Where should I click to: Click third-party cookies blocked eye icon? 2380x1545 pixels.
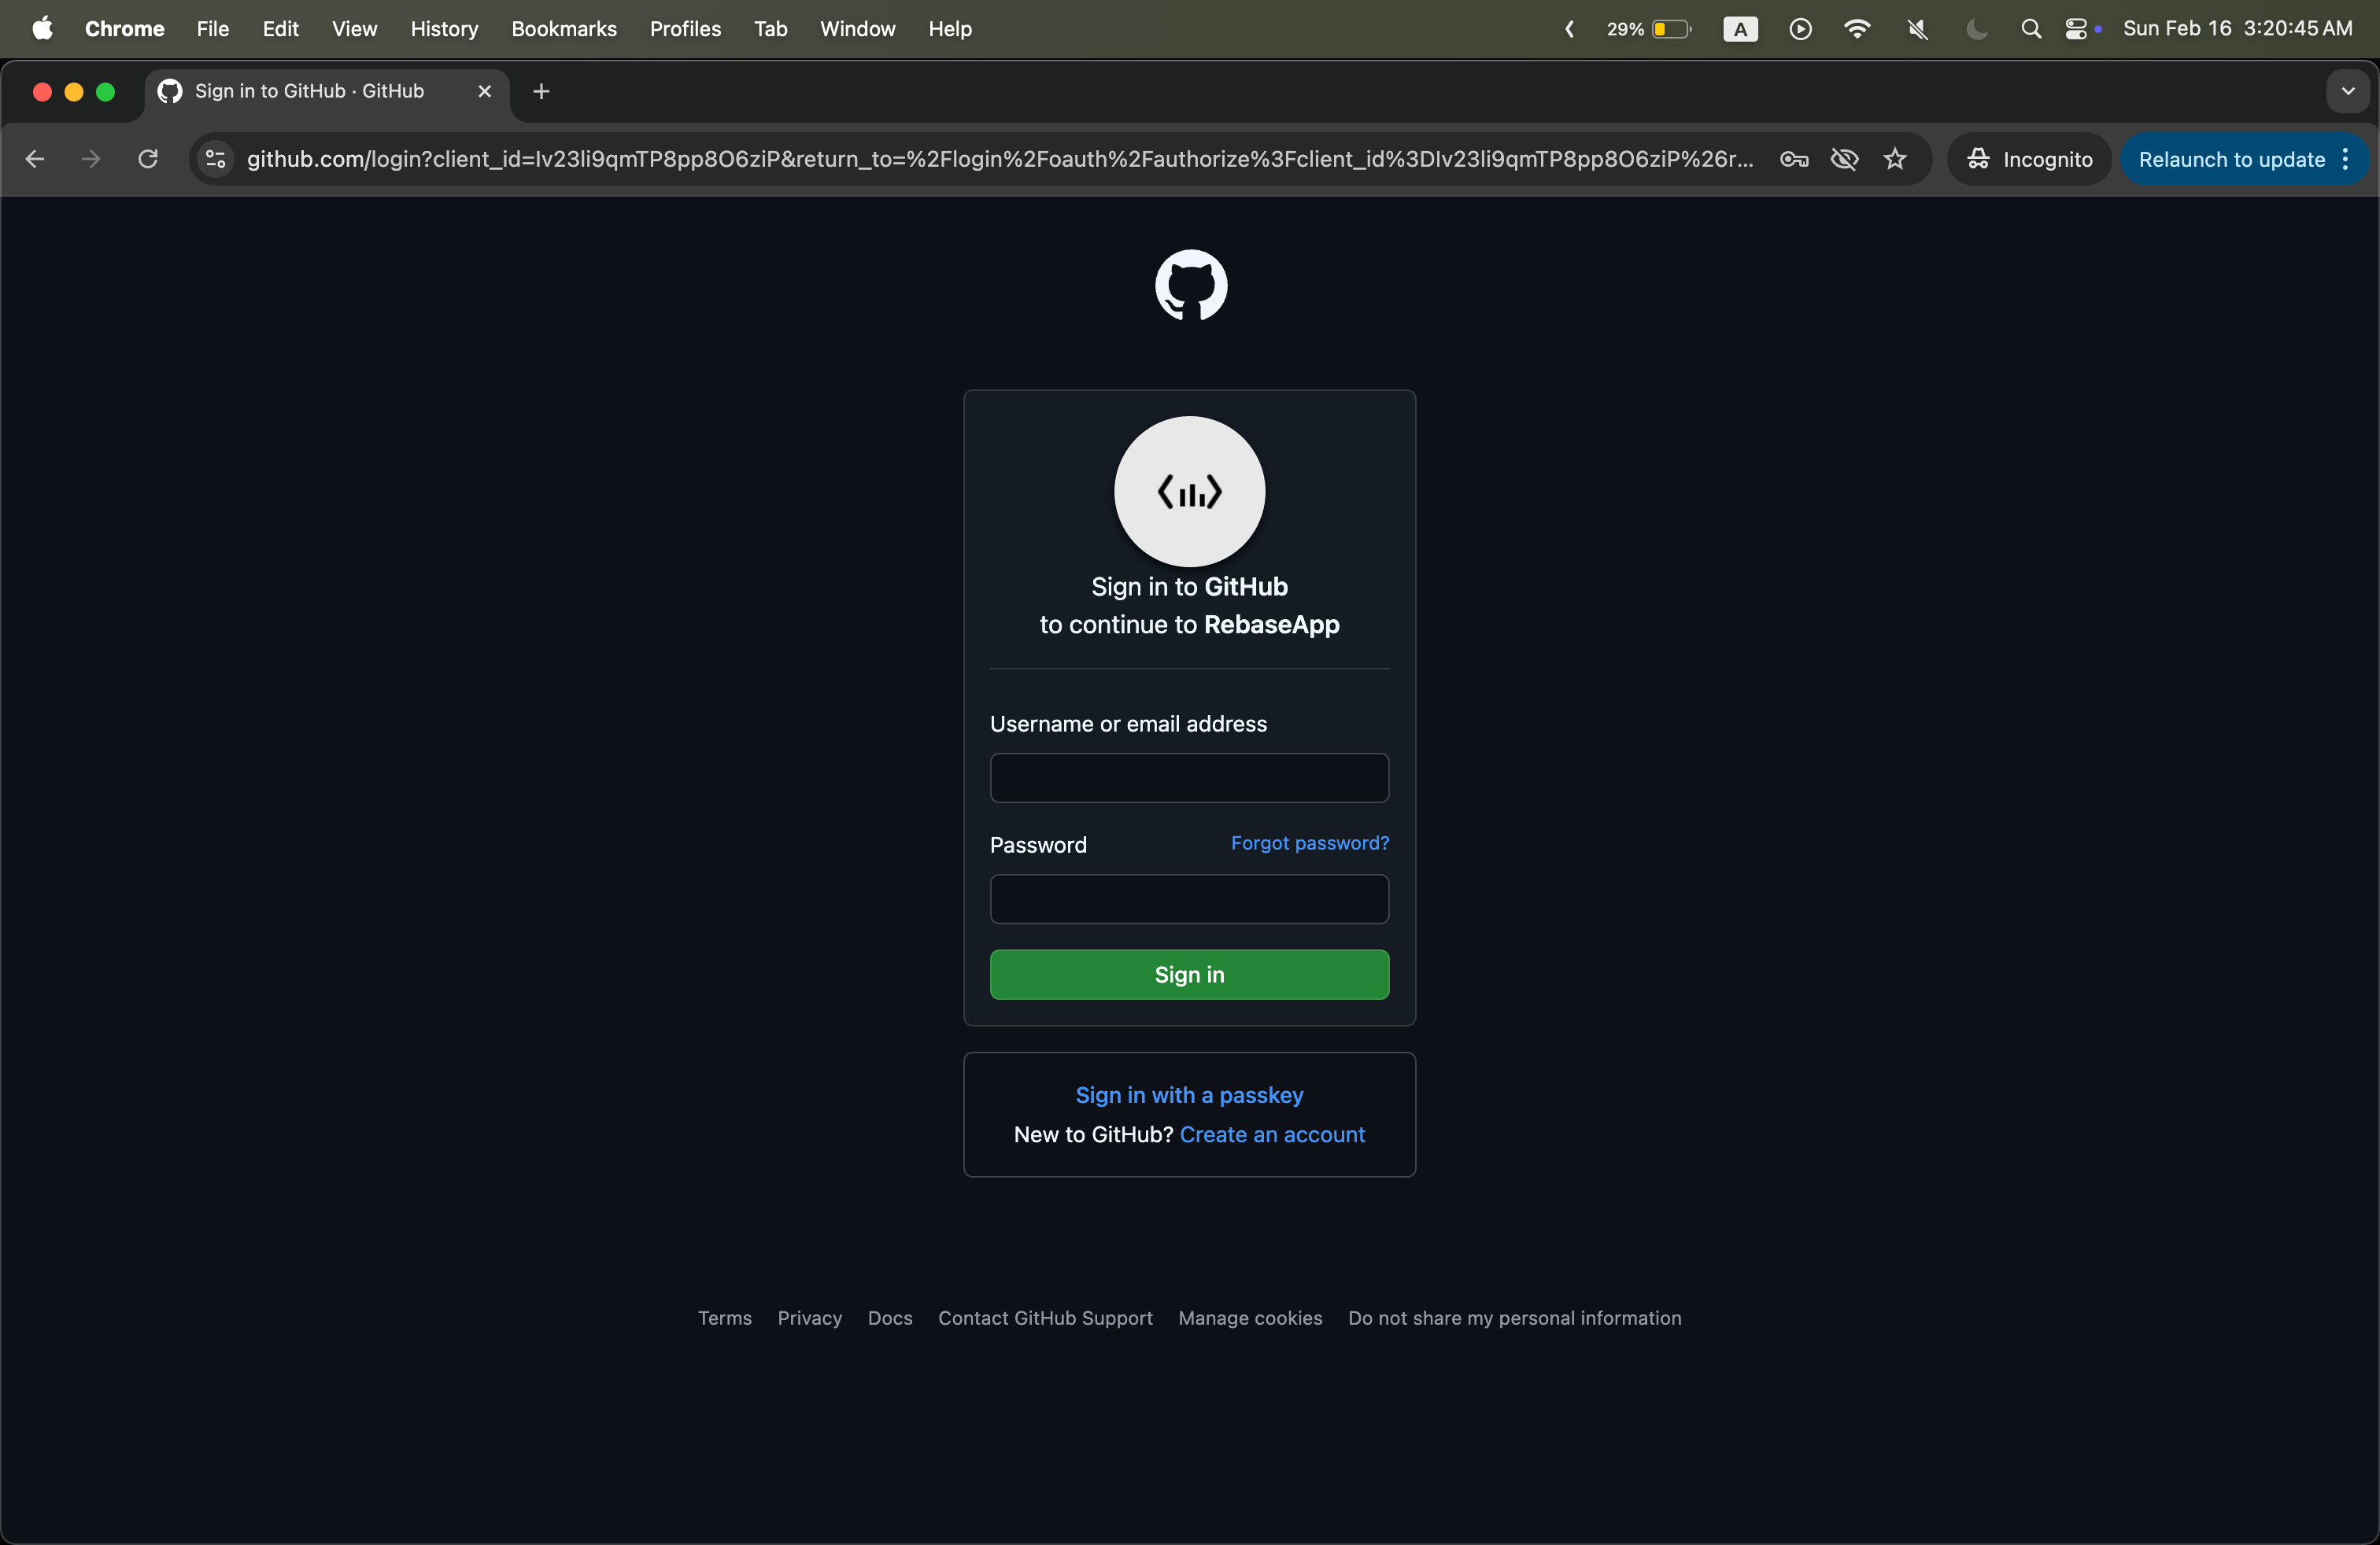pyautogui.click(x=1844, y=159)
